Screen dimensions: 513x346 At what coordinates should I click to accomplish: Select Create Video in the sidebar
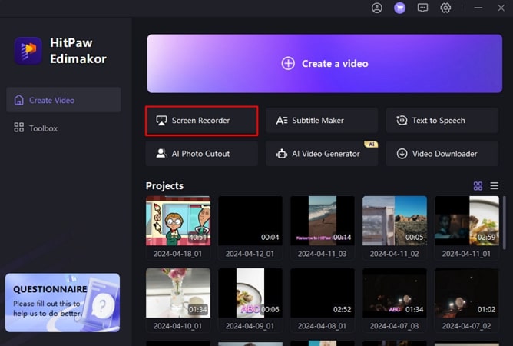pos(64,100)
